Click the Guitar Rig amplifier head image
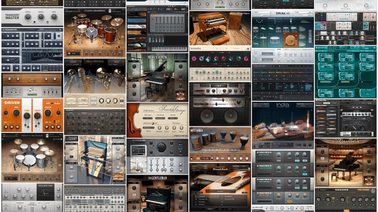 pyautogui.click(x=356, y=114)
